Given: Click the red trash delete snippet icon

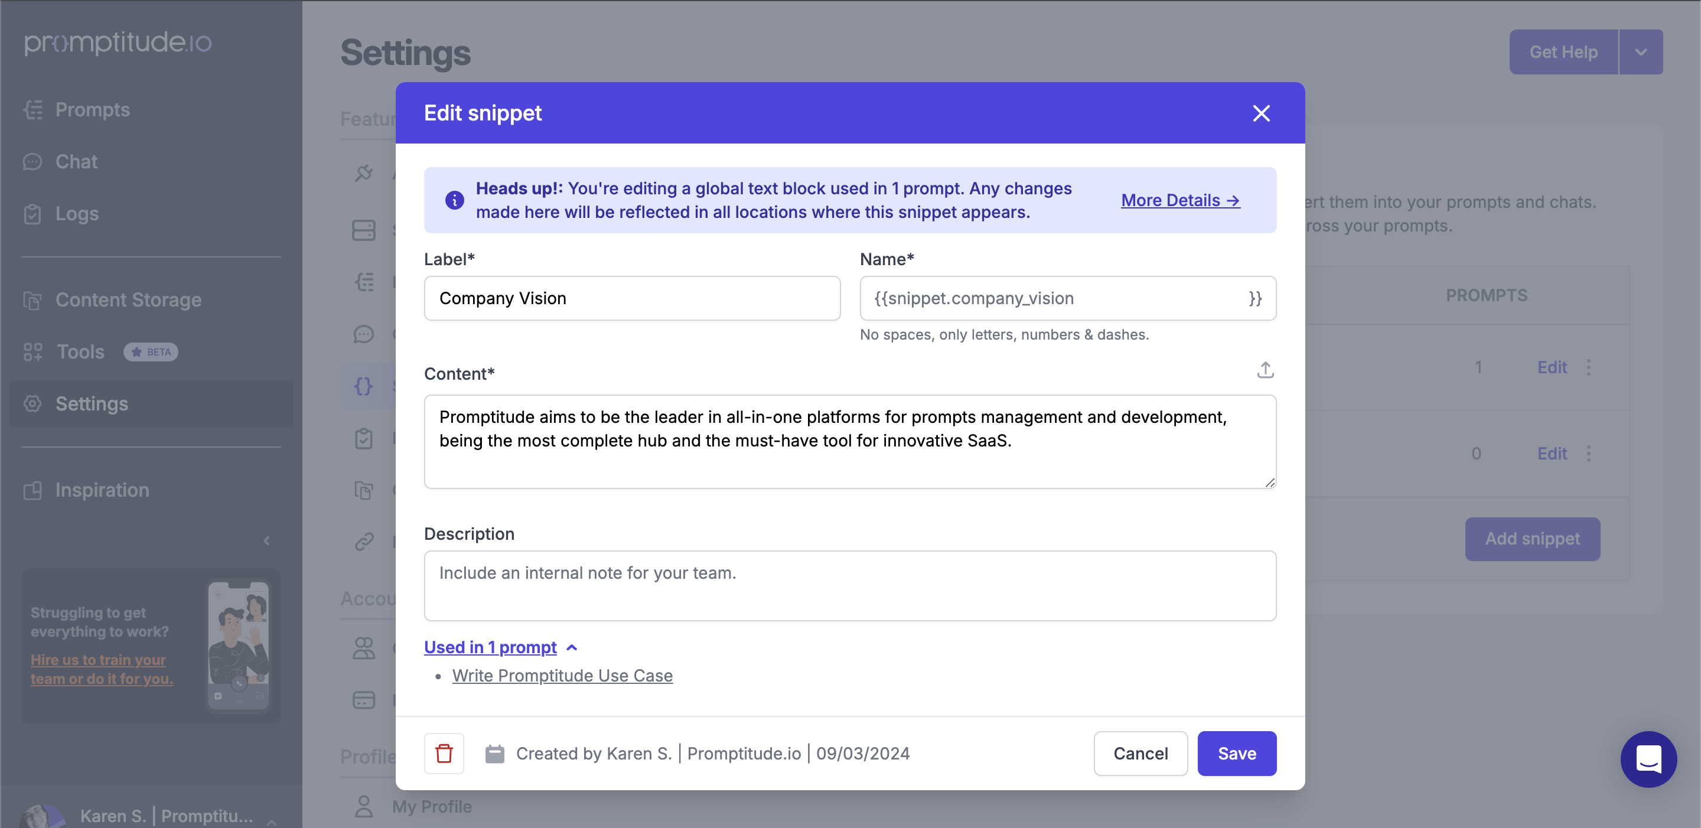Looking at the screenshot, I should pyautogui.click(x=444, y=753).
